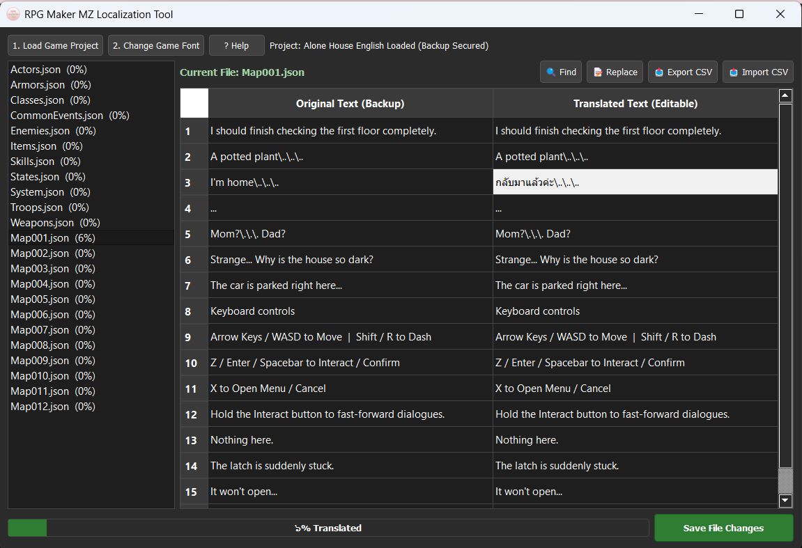Select Skills.json in file list
Screen dimensions: 802x548
(x=91, y=162)
